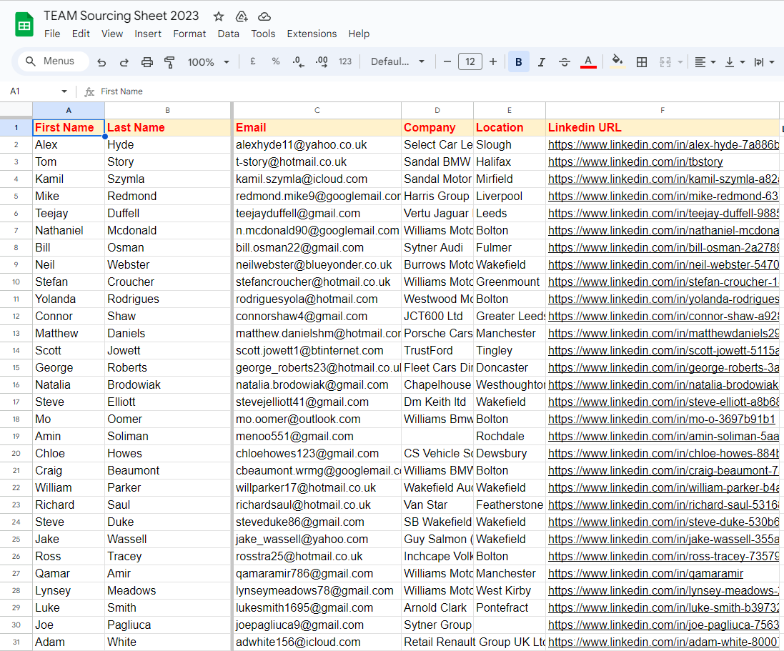Open the File menu
The height and width of the screenshot is (651, 784).
click(x=52, y=34)
